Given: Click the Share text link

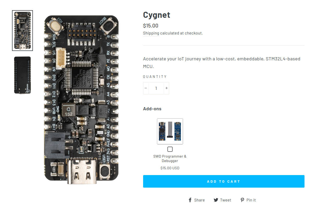Looking at the screenshot, I should coord(200,200).
